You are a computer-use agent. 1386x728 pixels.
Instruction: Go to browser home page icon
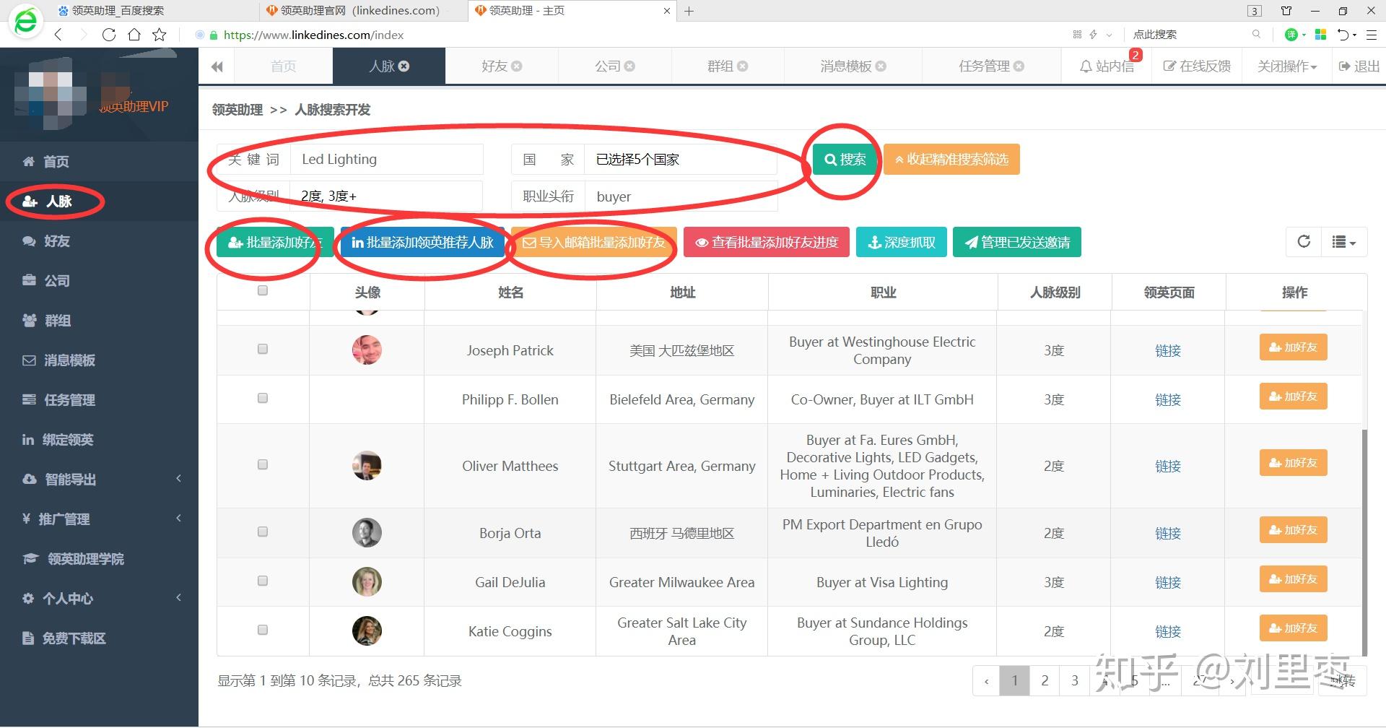tap(134, 35)
